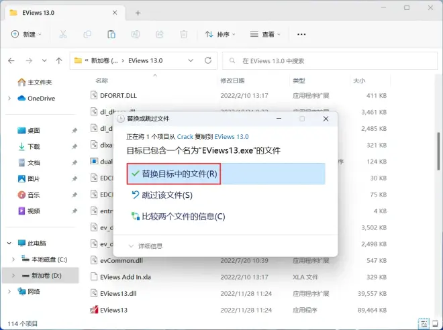Go up one folder level arrow
The width and height of the screenshot is (443, 330).
59,60
